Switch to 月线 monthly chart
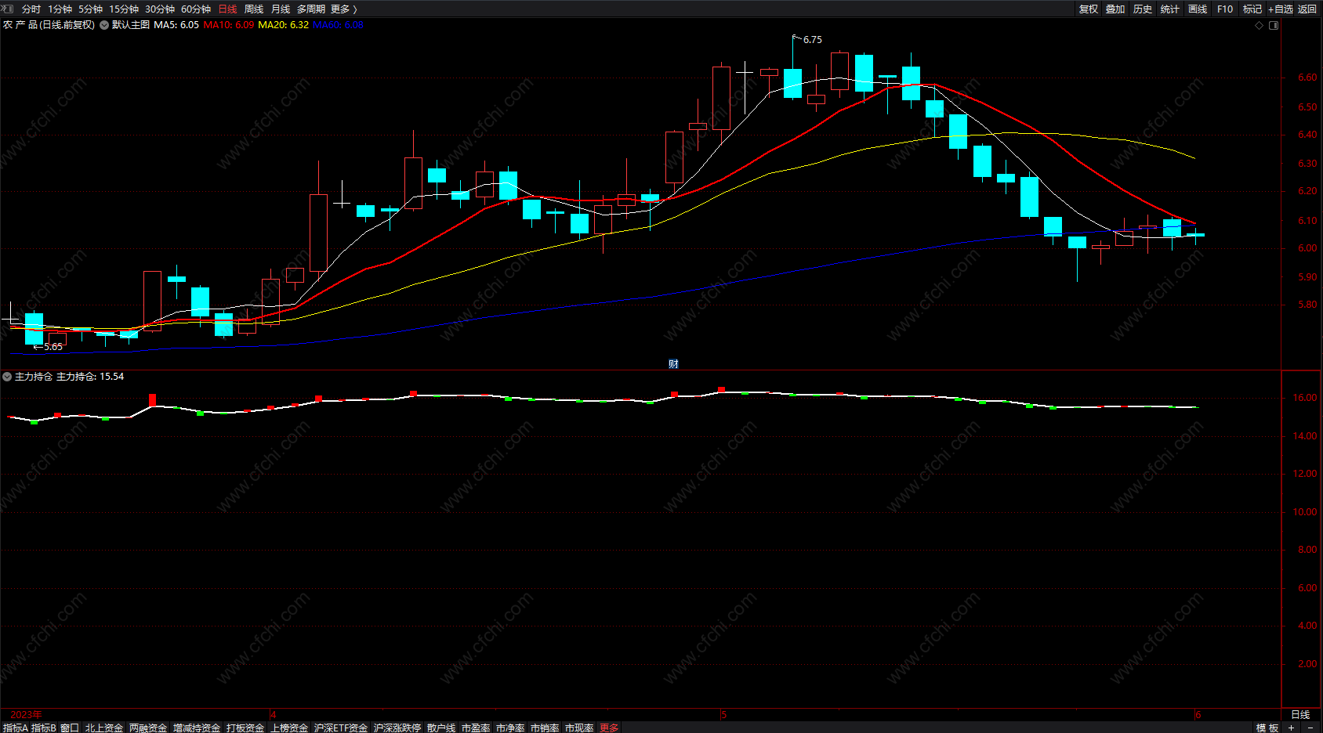1323x733 pixels. 281,9
